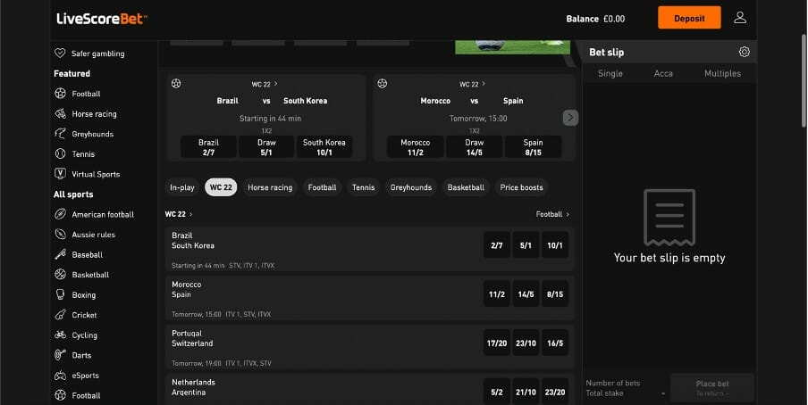Expand WC 22 chevron on Brazil card
808x405 pixels.
point(275,83)
